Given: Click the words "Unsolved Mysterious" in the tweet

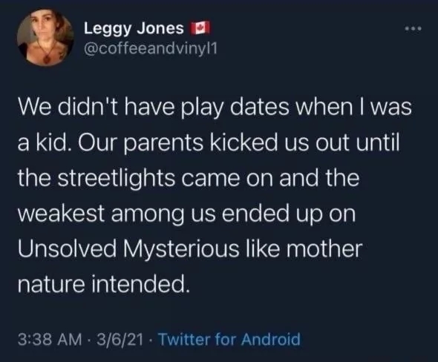Looking at the screenshot, I should pyautogui.click(x=128, y=249).
